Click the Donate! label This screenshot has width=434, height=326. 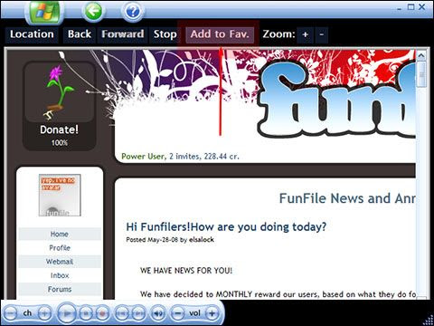[59, 129]
